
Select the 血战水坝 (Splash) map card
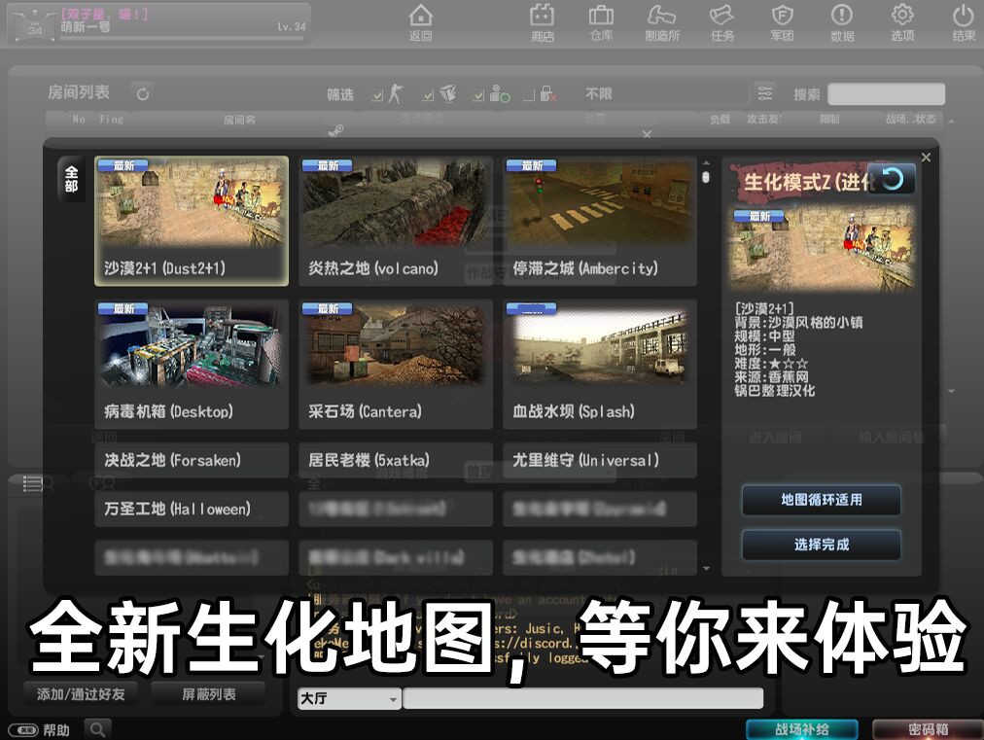pyautogui.click(x=599, y=365)
